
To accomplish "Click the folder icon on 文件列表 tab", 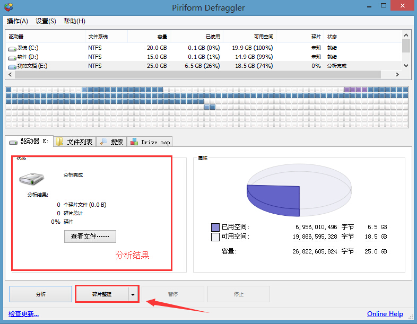I will [59, 142].
